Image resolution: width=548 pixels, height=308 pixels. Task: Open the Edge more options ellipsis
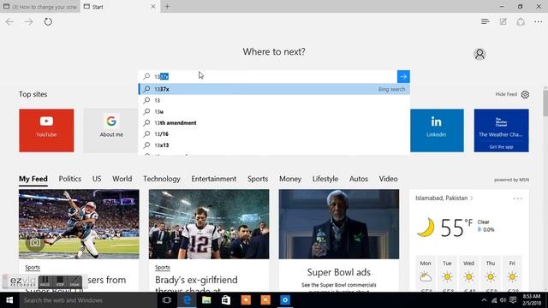(x=539, y=22)
